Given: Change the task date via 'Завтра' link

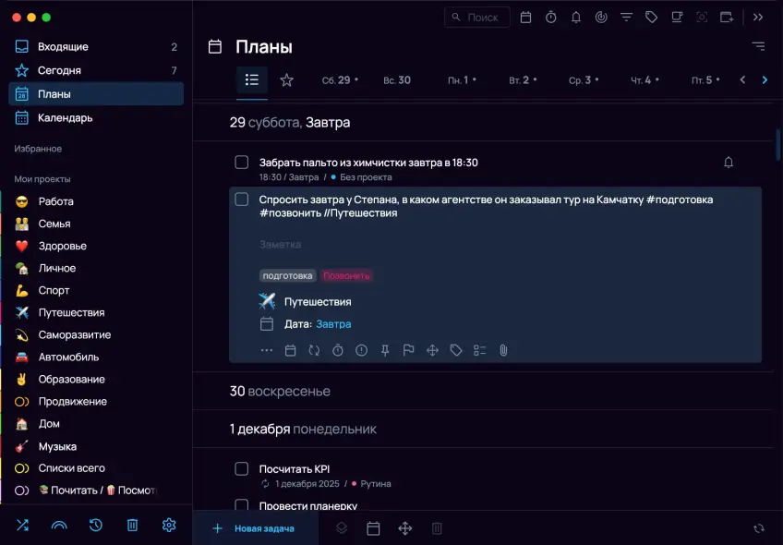Looking at the screenshot, I should [x=333, y=324].
